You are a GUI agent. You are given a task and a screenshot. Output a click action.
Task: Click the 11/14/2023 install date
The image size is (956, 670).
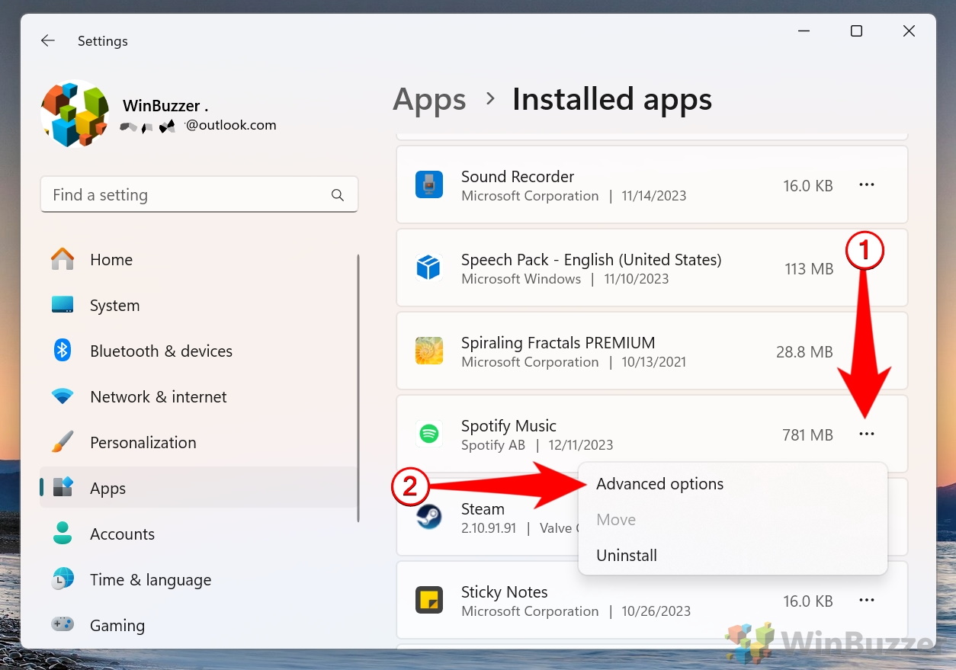click(x=654, y=196)
